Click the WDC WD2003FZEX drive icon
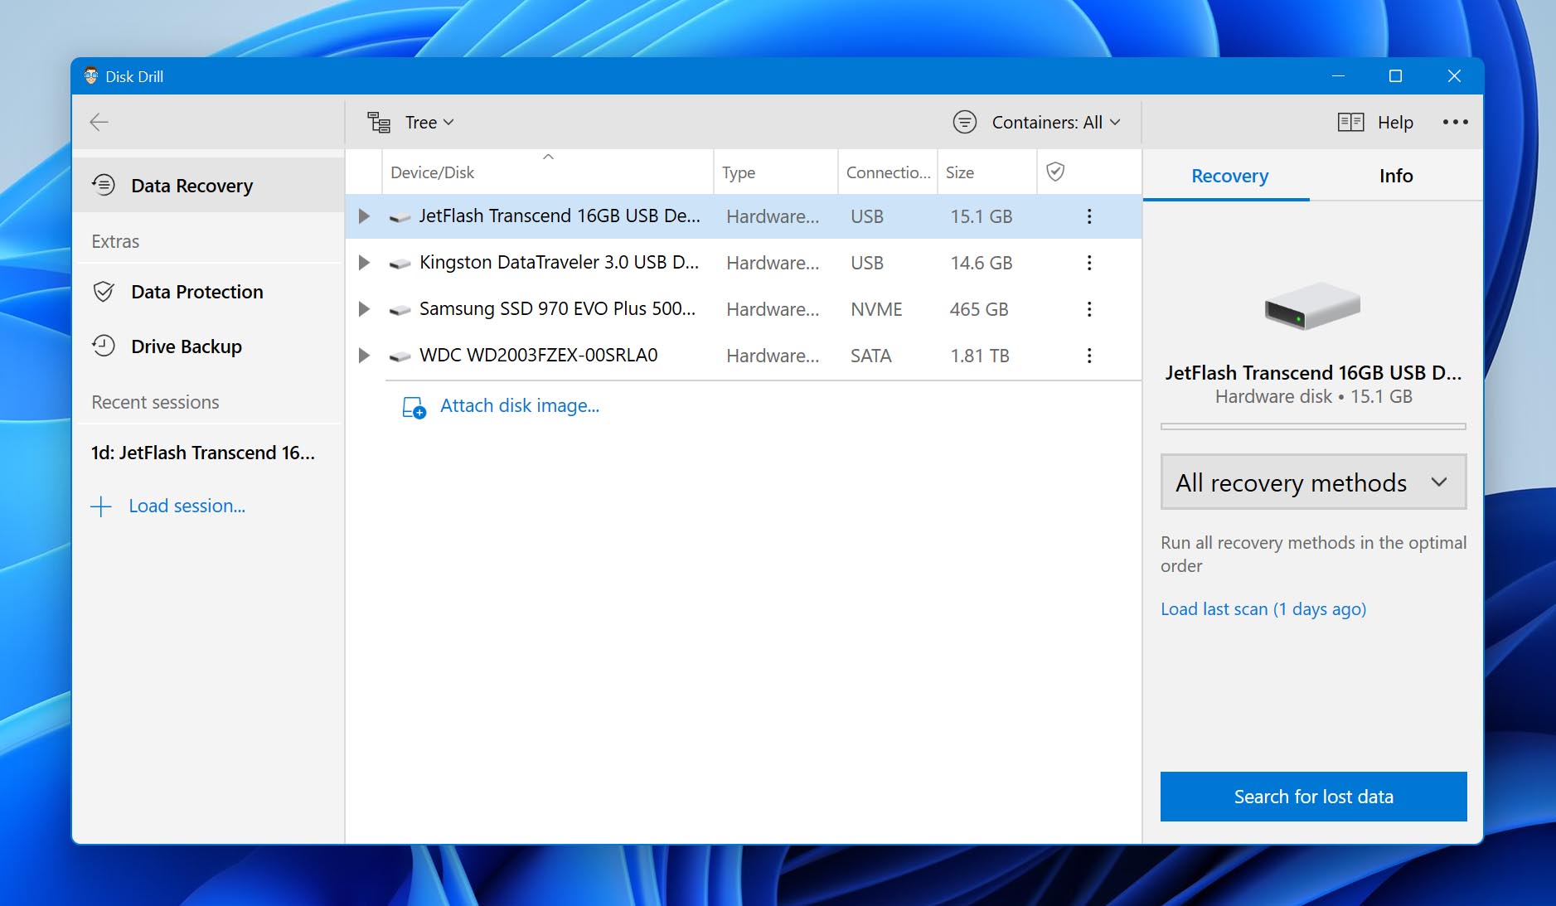This screenshot has width=1556, height=906. pyautogui.click(x=400, y=356)
